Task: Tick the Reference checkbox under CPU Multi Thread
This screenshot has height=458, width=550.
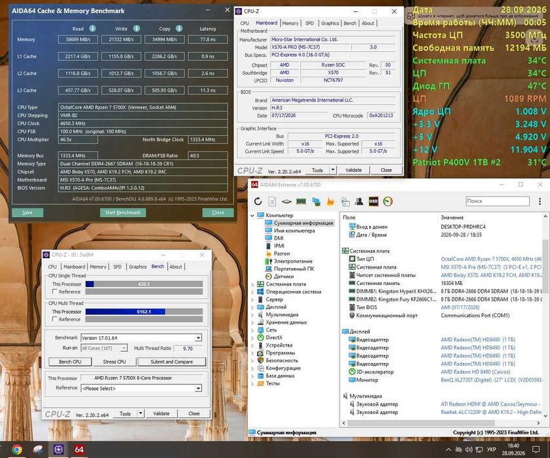Action: pyautogui.click(x=54, y=319)
